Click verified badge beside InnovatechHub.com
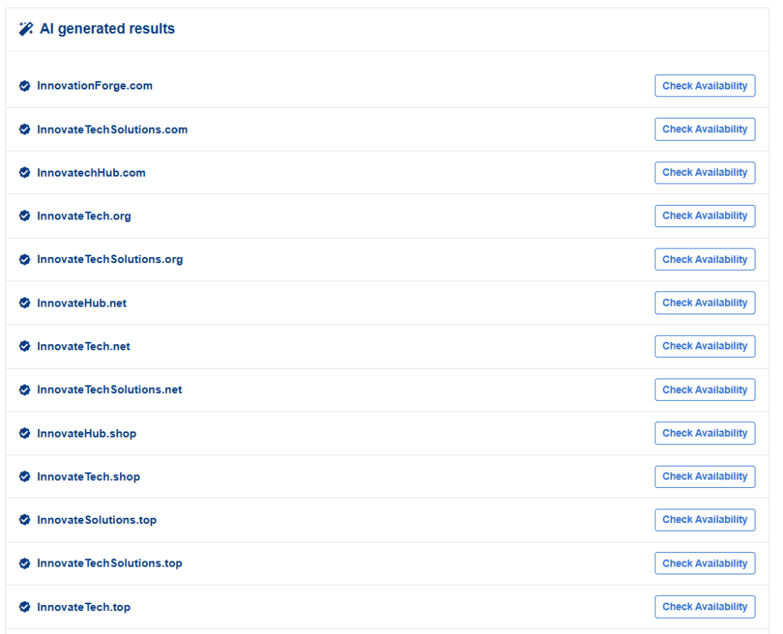The image size is (783, 634). 24,173
